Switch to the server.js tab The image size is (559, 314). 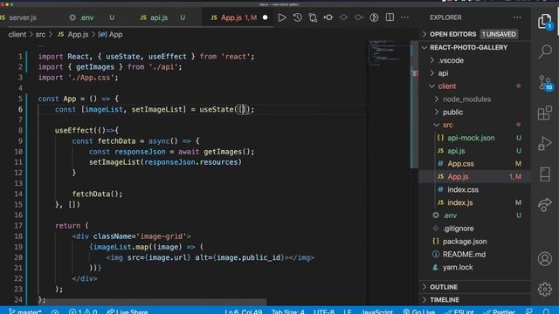tap(22, 17)
